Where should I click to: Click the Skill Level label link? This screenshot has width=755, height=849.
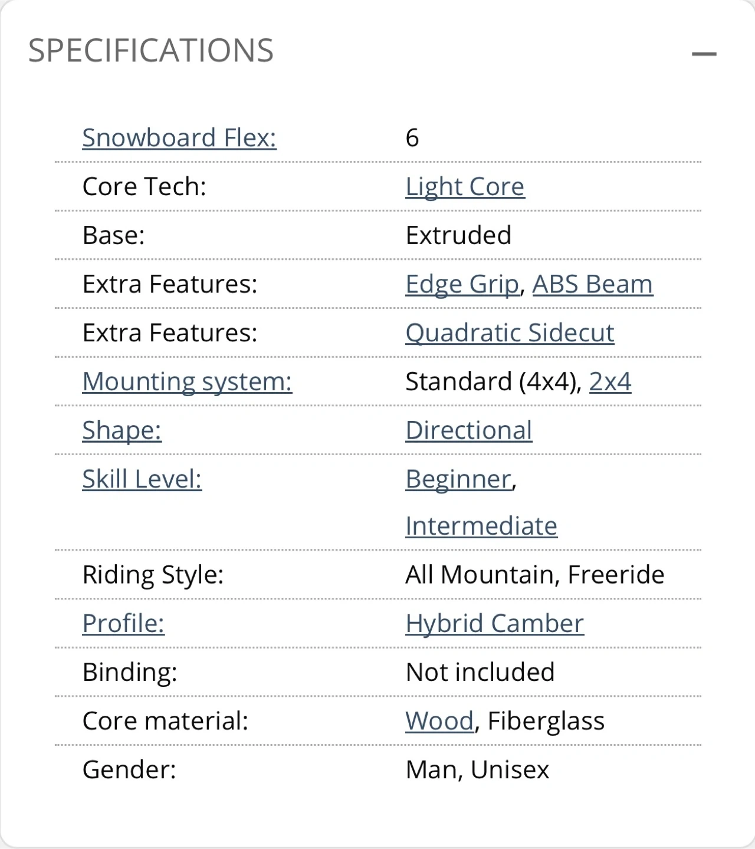point(142,479)
